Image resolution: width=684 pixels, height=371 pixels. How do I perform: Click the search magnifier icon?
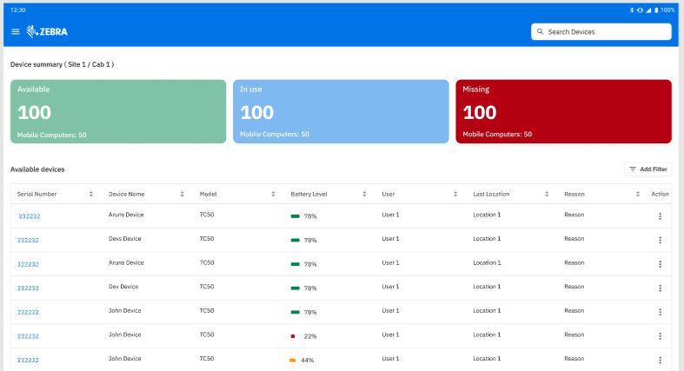tap(541, 32)
